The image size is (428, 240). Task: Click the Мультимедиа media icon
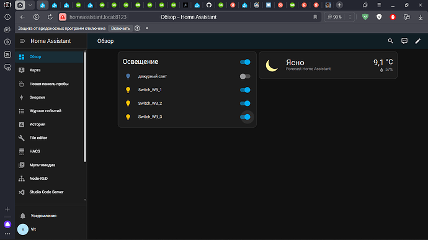[x=22, y=165]
